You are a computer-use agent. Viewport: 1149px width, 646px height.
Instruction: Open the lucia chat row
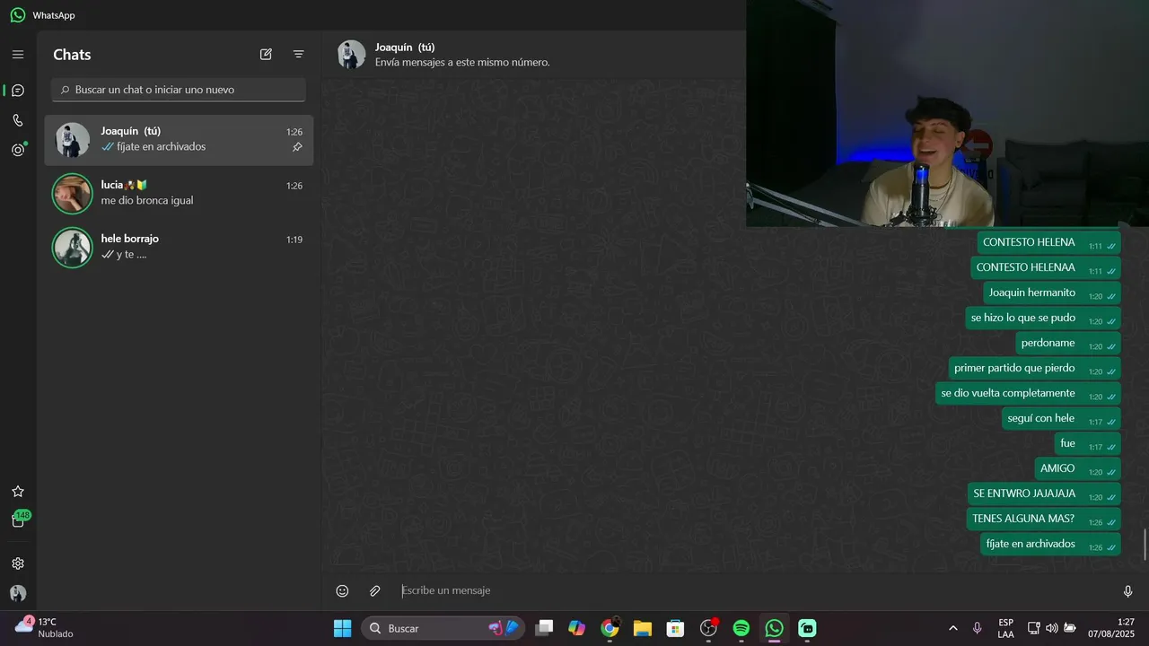(179, 194)
